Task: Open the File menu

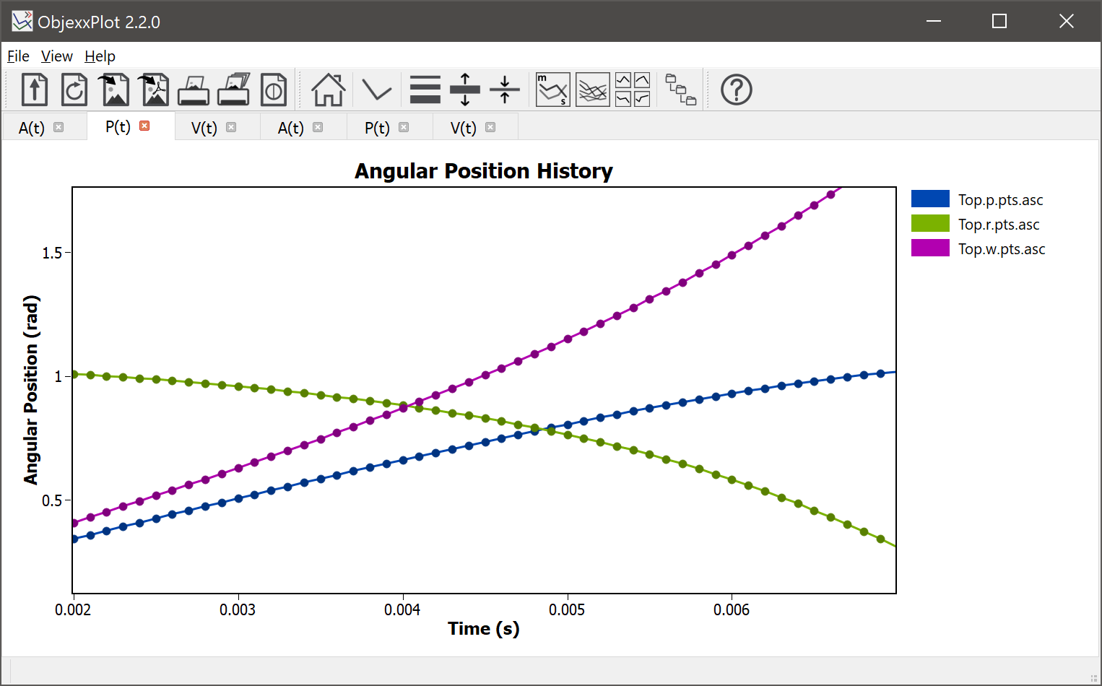Action: (17, 56)
